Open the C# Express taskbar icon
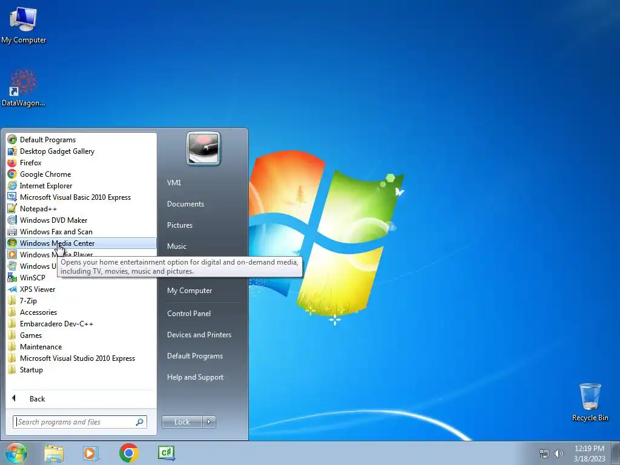Viewport: 620px width, 465px height. 166,453
